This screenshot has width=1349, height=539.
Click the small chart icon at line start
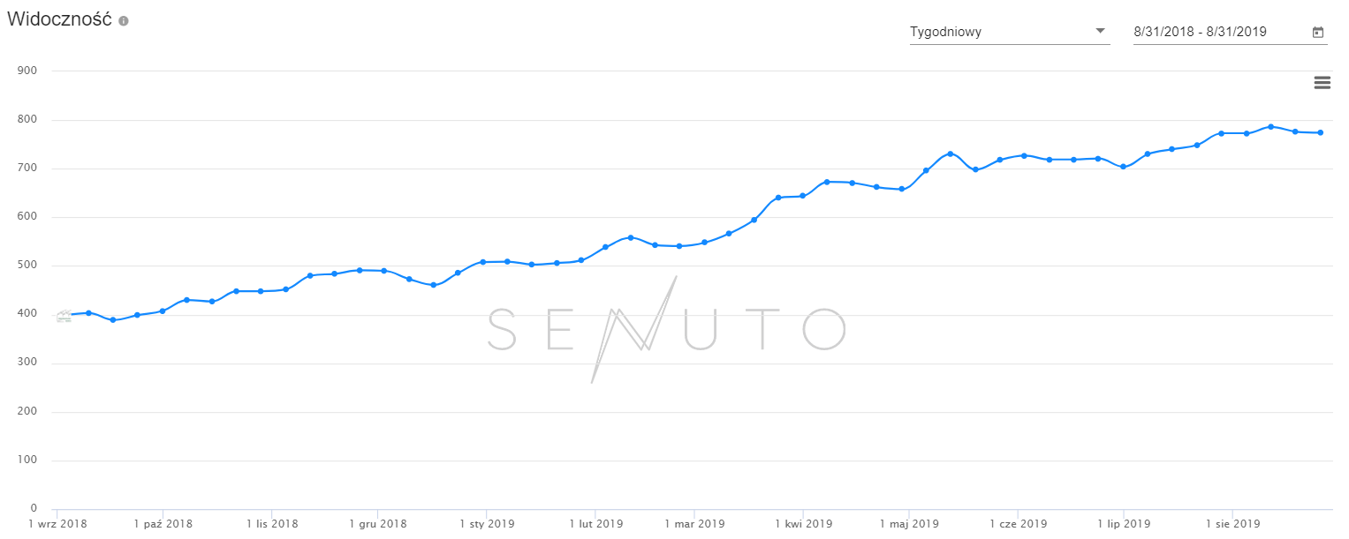(x=64, y=317)
